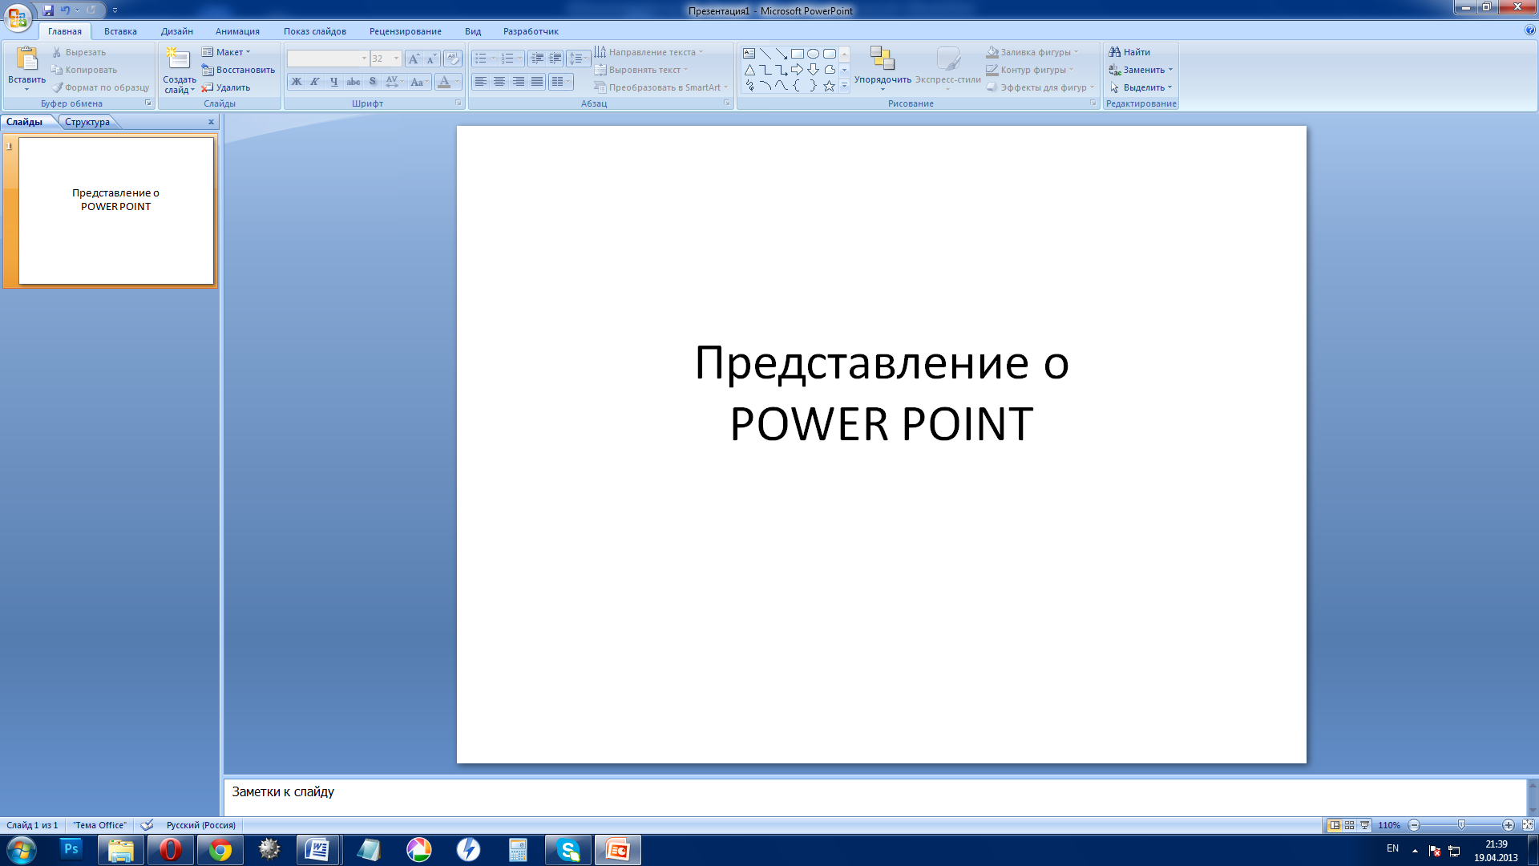Click Delete slide (Удалить)
Image resolution: width=1539 pixels, height=866 pixels.
[x=226, y=87]
